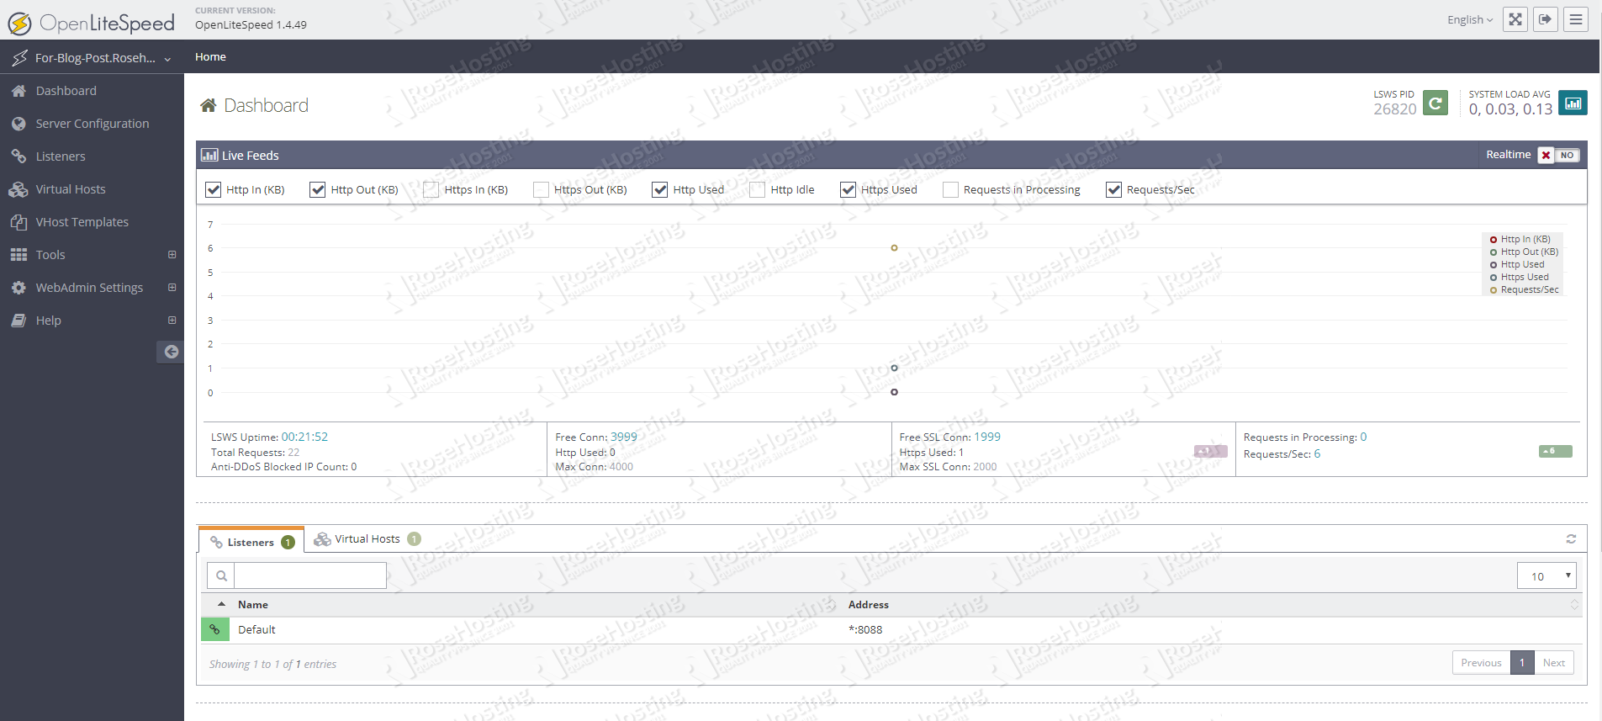
Task: Click the Tools grid icon
Action: point(19,255)
